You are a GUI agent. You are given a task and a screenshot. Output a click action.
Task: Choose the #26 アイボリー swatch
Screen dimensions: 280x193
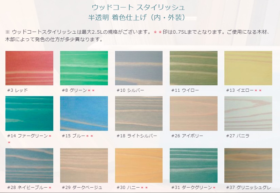(x=193, y=113)
